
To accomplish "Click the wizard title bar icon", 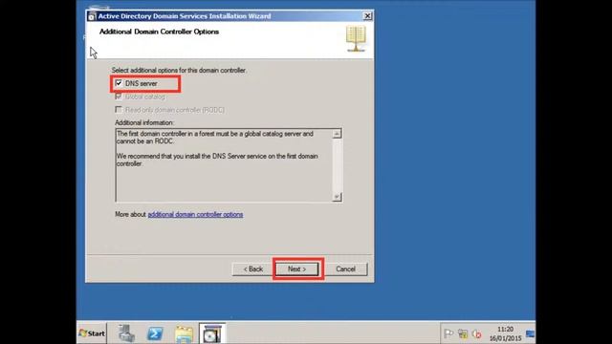I will [92, 16].
